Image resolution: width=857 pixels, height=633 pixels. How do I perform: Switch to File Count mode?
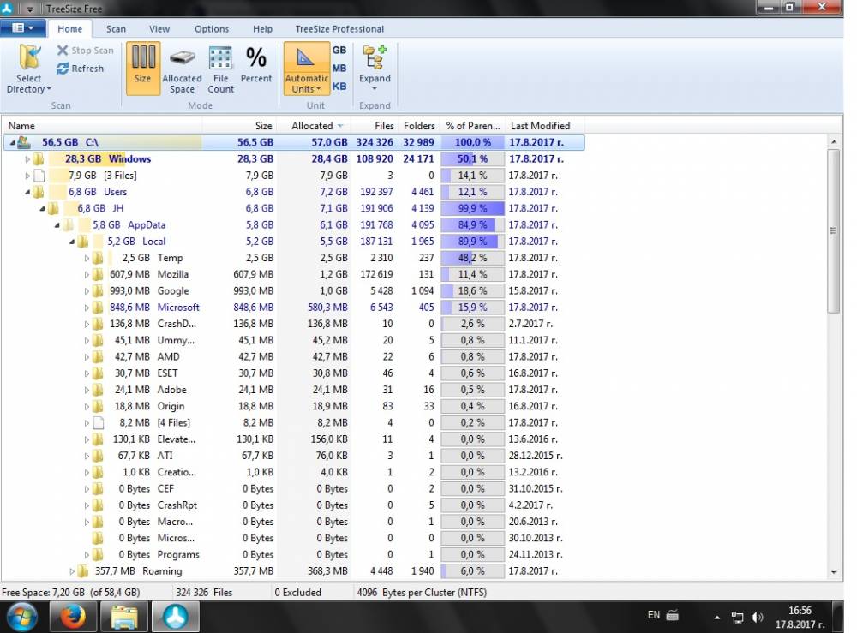click(x=220, y=69)
